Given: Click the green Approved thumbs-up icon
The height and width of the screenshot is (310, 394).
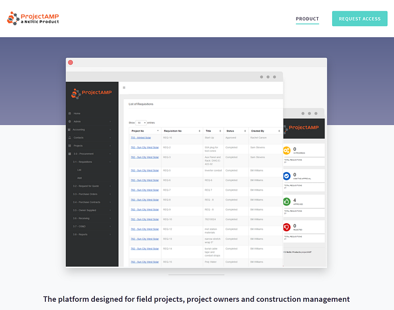Looking at the screenshot, I should [x=287, y=202].
